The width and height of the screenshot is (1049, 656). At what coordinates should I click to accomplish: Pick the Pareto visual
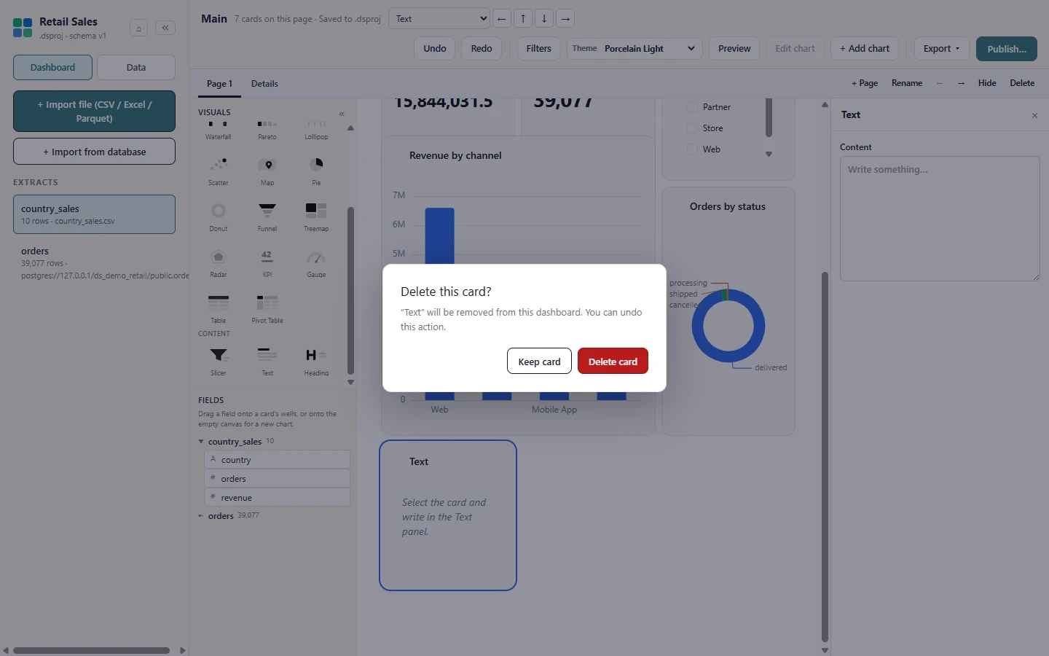267,130
